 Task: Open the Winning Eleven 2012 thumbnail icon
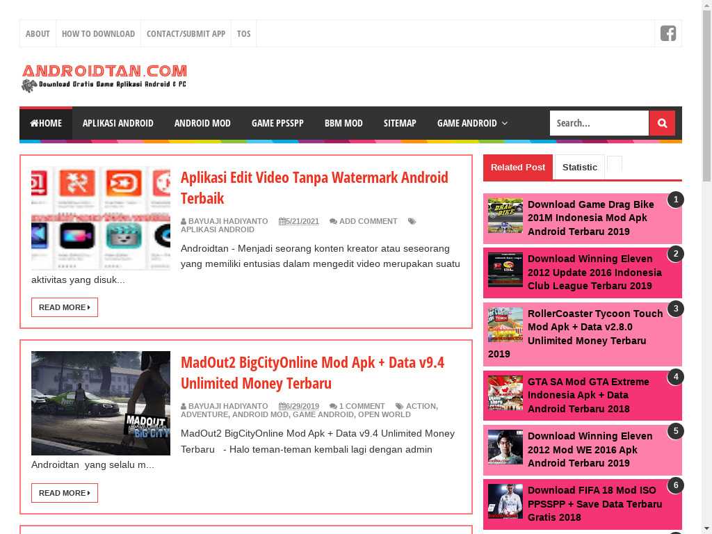point(505,270)
